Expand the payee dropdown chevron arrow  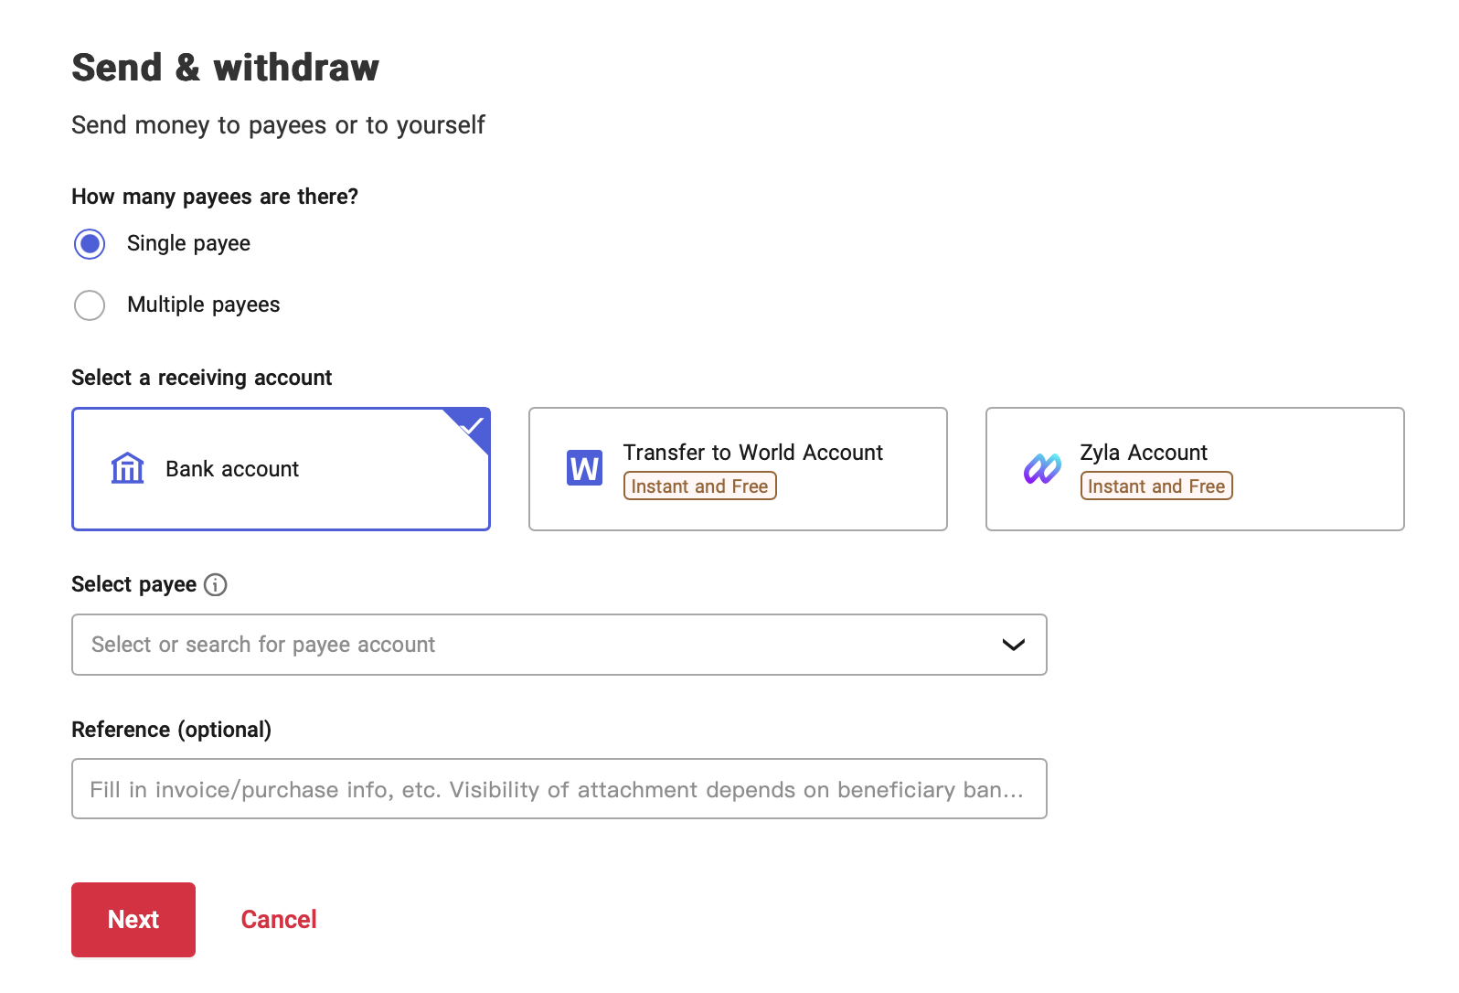pyautogui.click(x=1013, y=645)
